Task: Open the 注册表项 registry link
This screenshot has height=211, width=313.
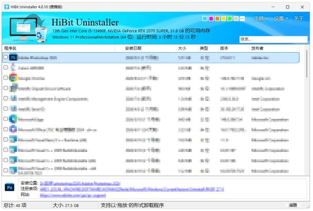Action: click(132, 189)
